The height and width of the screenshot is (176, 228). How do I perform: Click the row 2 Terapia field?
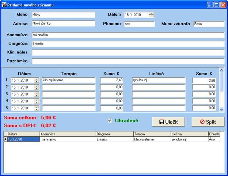[x=69, y=87]
